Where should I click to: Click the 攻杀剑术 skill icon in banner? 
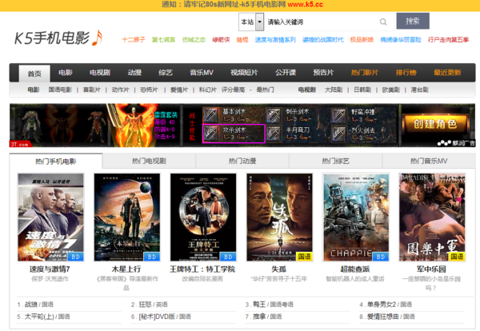[212, 131]
